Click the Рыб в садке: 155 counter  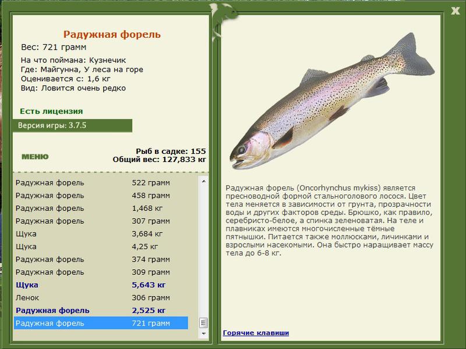pos(171,151)
